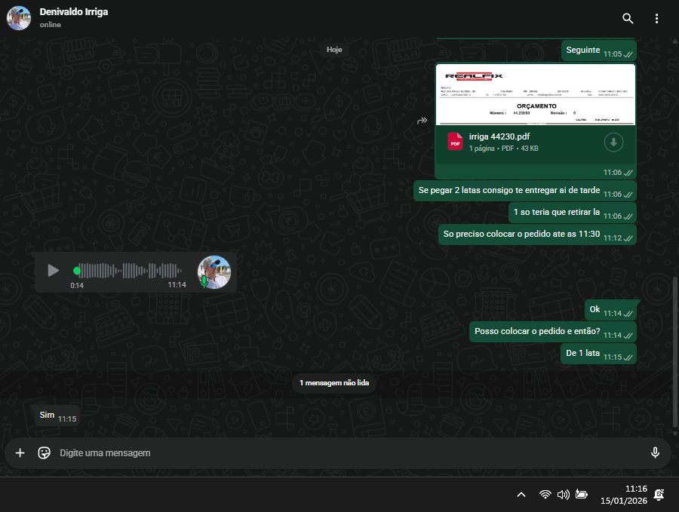This screenshot has height=512, width=679.
Task: Open the three-dot chat menu
Action: point(656,18)
